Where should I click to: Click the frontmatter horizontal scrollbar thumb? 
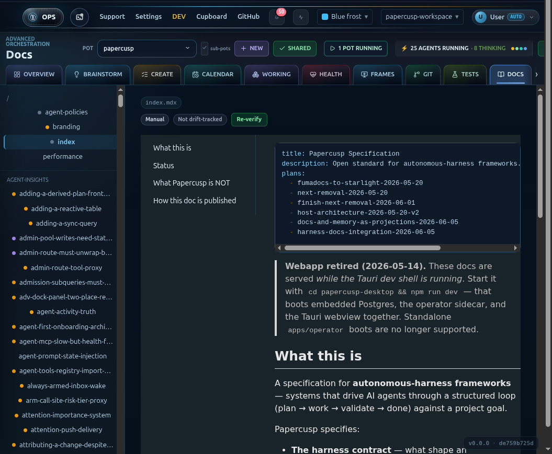point(362,248)
